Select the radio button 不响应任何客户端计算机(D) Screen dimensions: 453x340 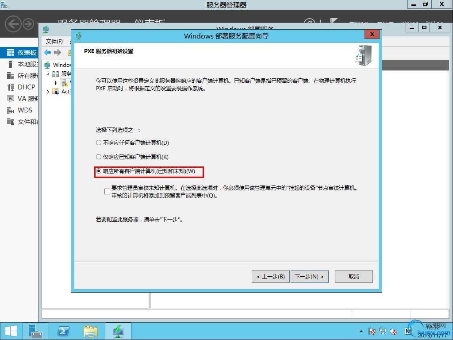pyautogui.click(x=99, y=143)
